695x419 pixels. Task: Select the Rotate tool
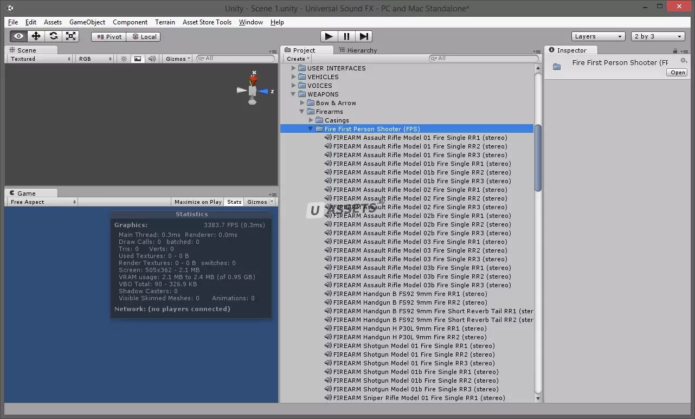coord(53,36)
